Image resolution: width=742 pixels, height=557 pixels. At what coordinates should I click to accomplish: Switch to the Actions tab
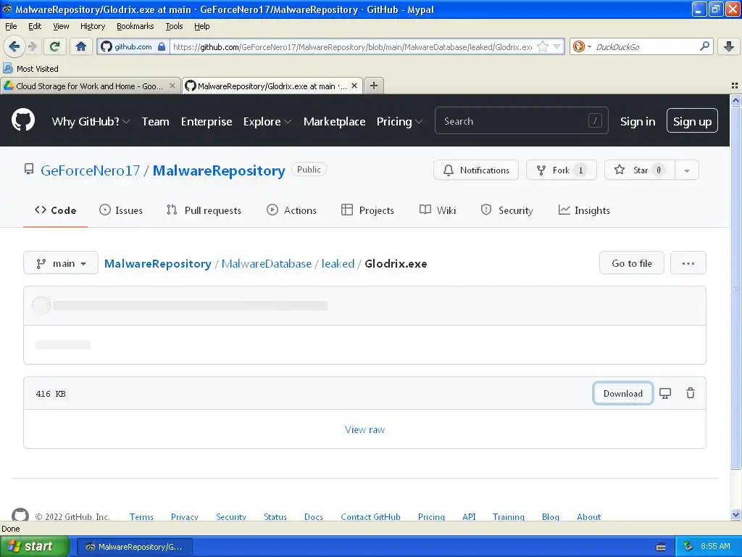pos(291,210)
